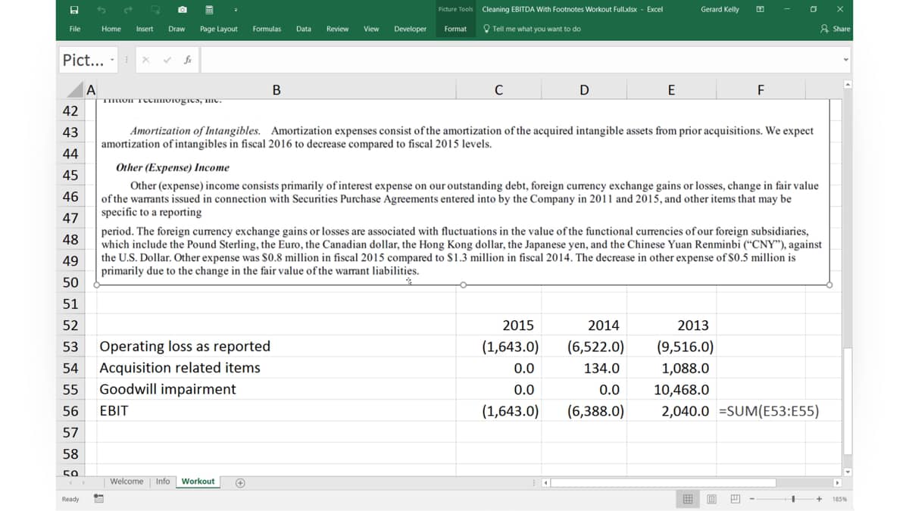Open the Draw ribbon tab

pos(176,29)
